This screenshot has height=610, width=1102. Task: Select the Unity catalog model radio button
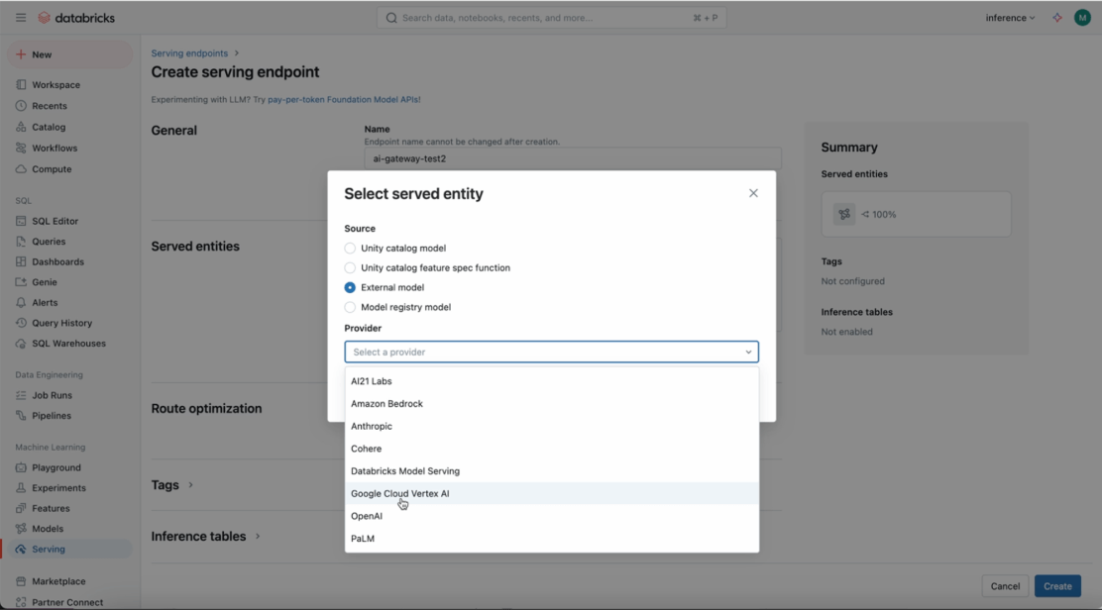coord(350,249)
